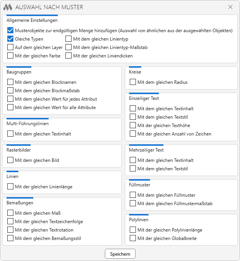Uncheck the Gleiche Typen checkbox
The height and width of the screenshot is (261, 240).
click(10, 39)
